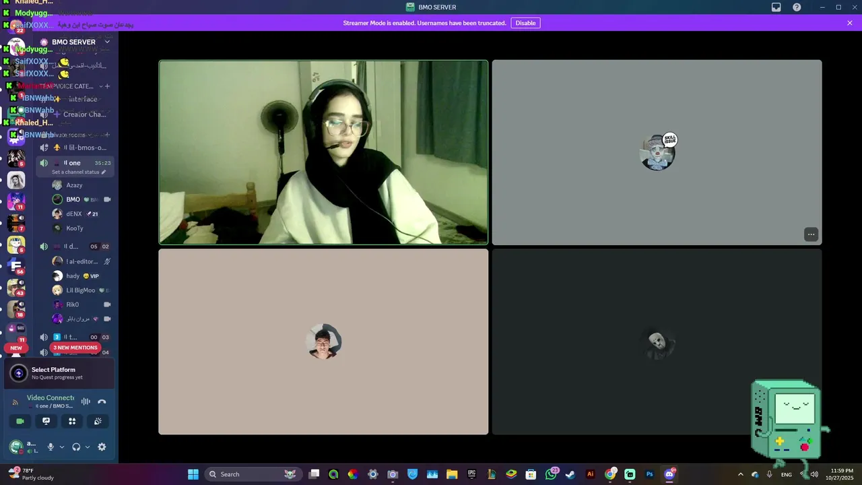Screen dimensions: 862x485
Task: Deafen audio with headphones icon
Action: point(76,447)
